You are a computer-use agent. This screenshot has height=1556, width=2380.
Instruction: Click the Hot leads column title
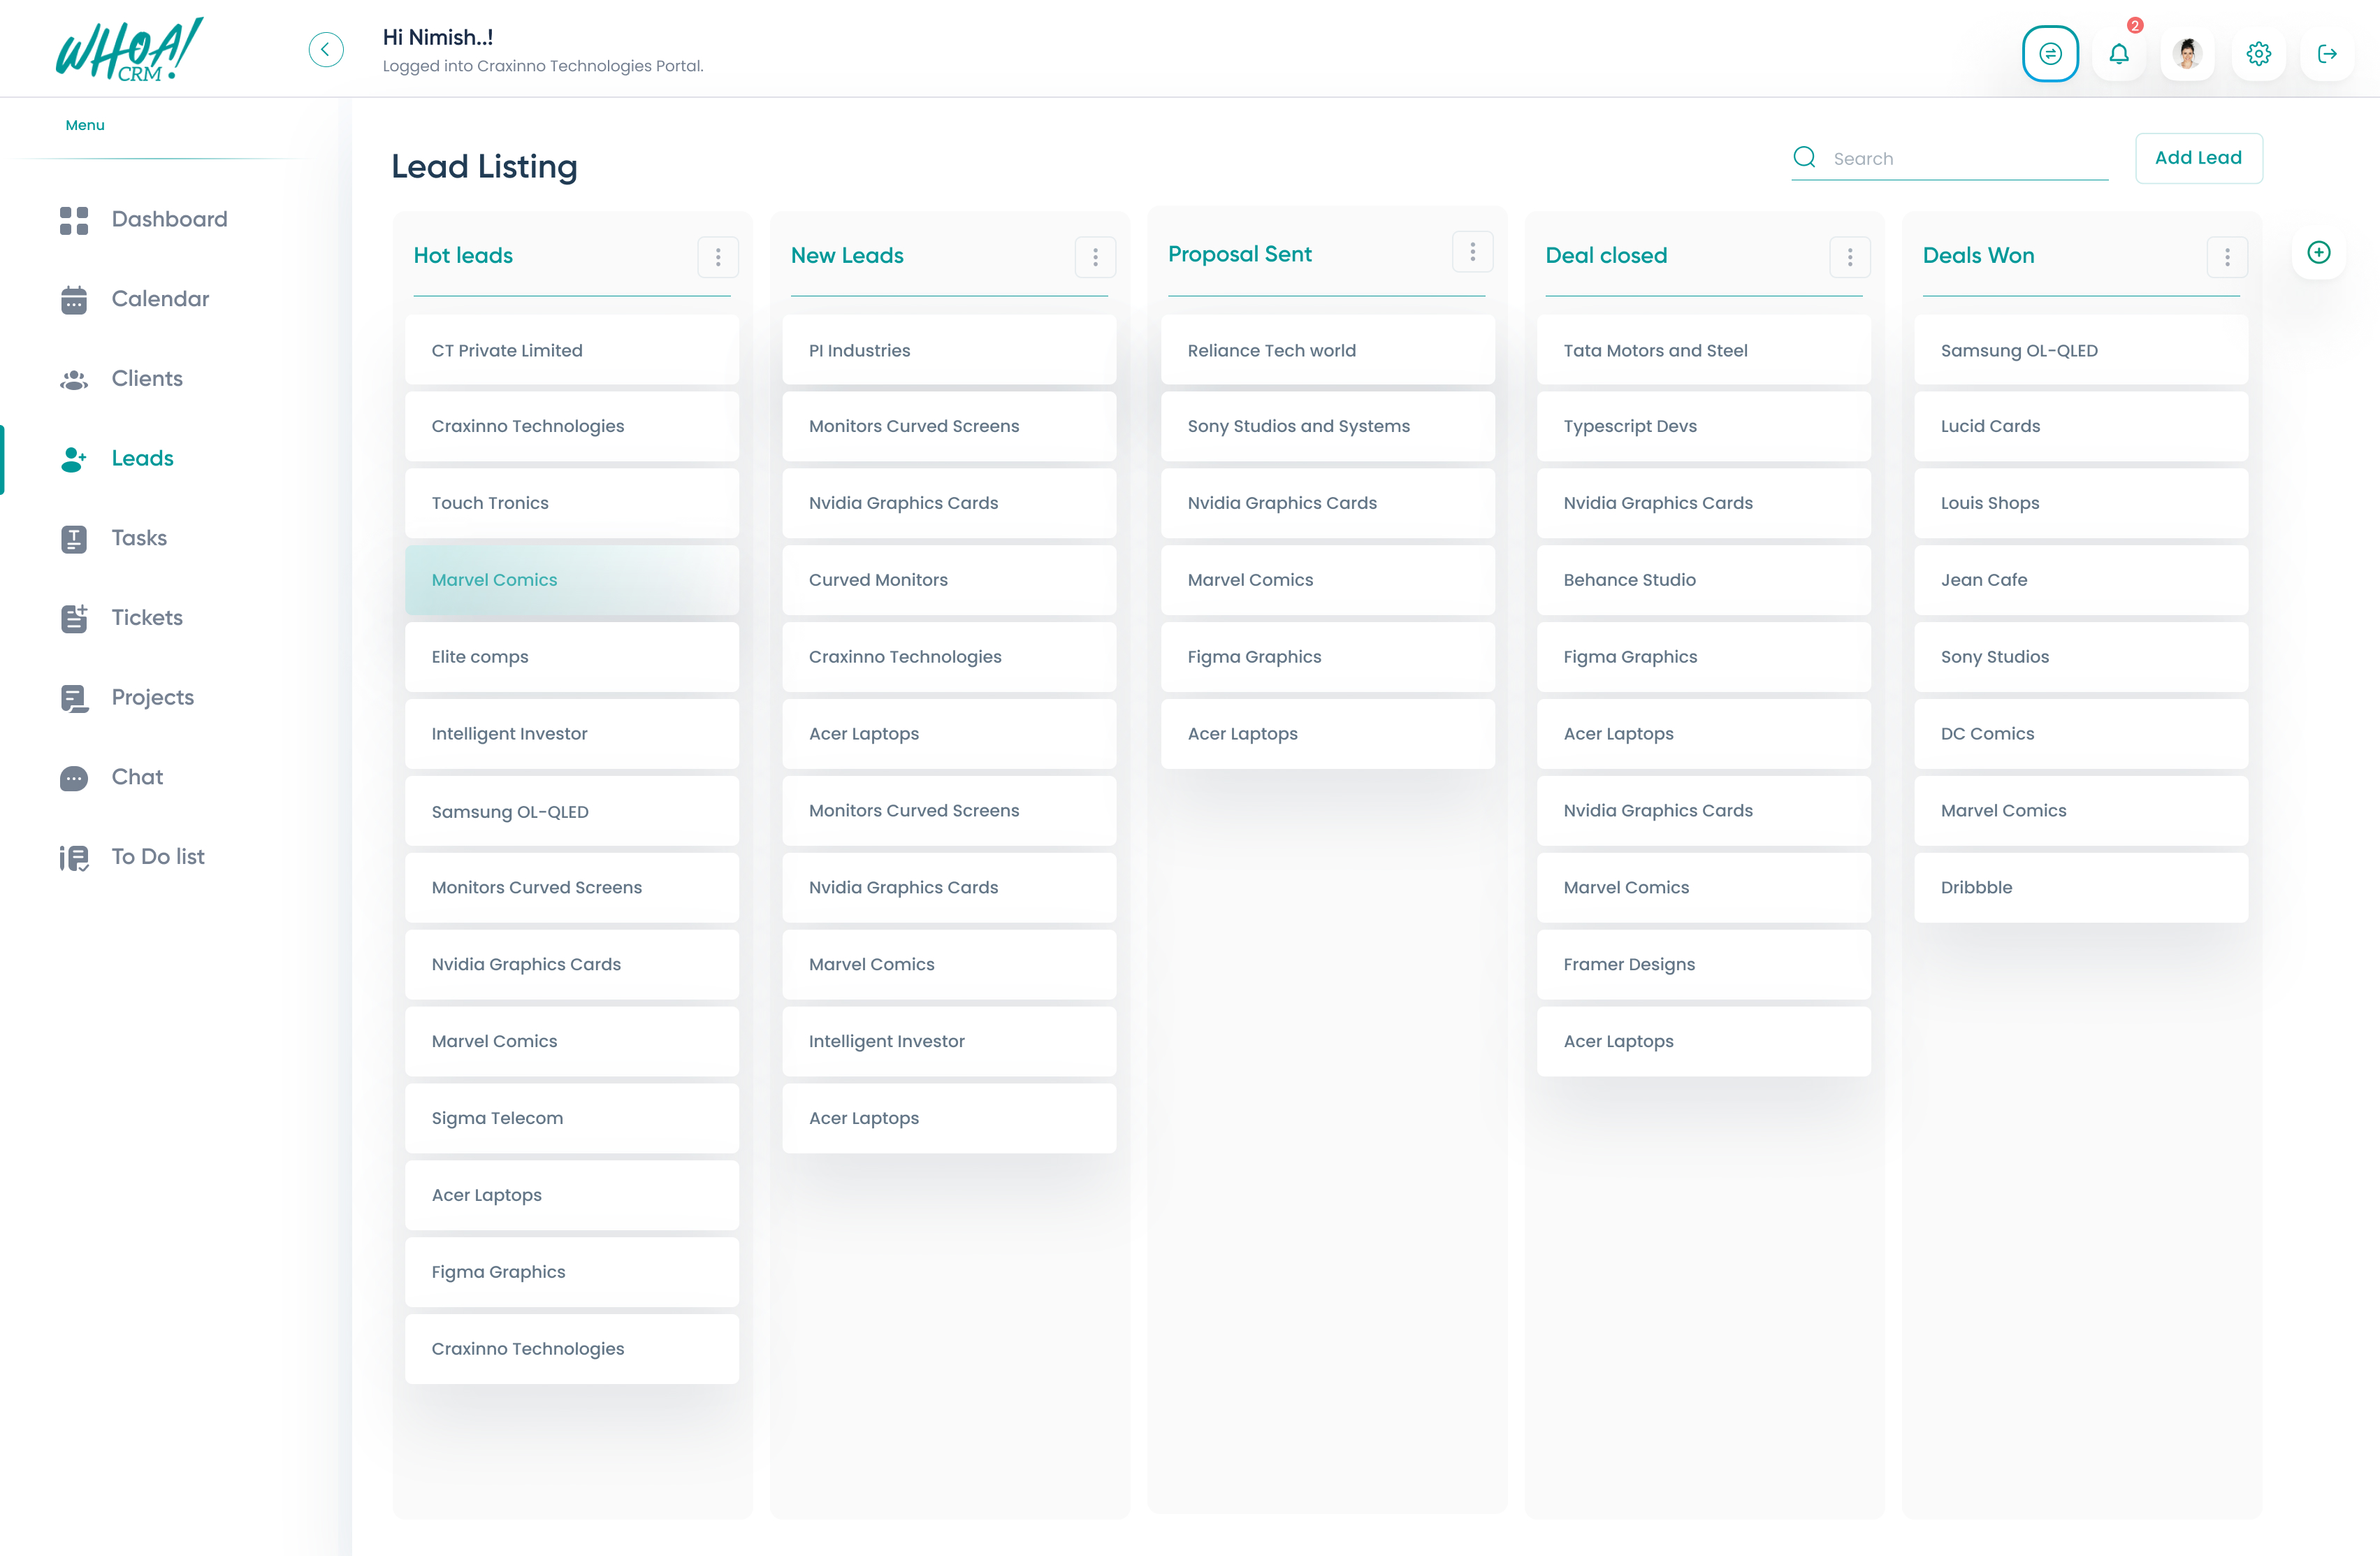[463, 255]
